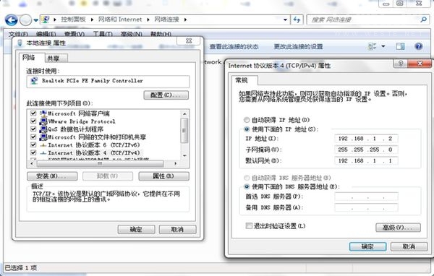
Task: Click the blue help question mark icon
Action: click(419, 46)
